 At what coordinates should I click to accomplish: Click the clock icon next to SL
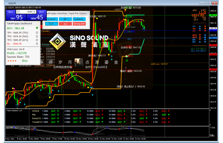(37, 44)
